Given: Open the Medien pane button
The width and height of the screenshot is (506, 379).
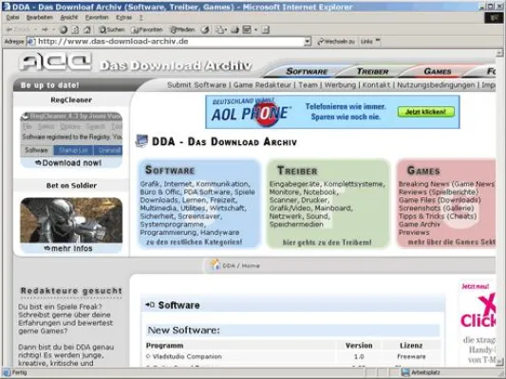Looking at the screenshot, I should 182,30.
